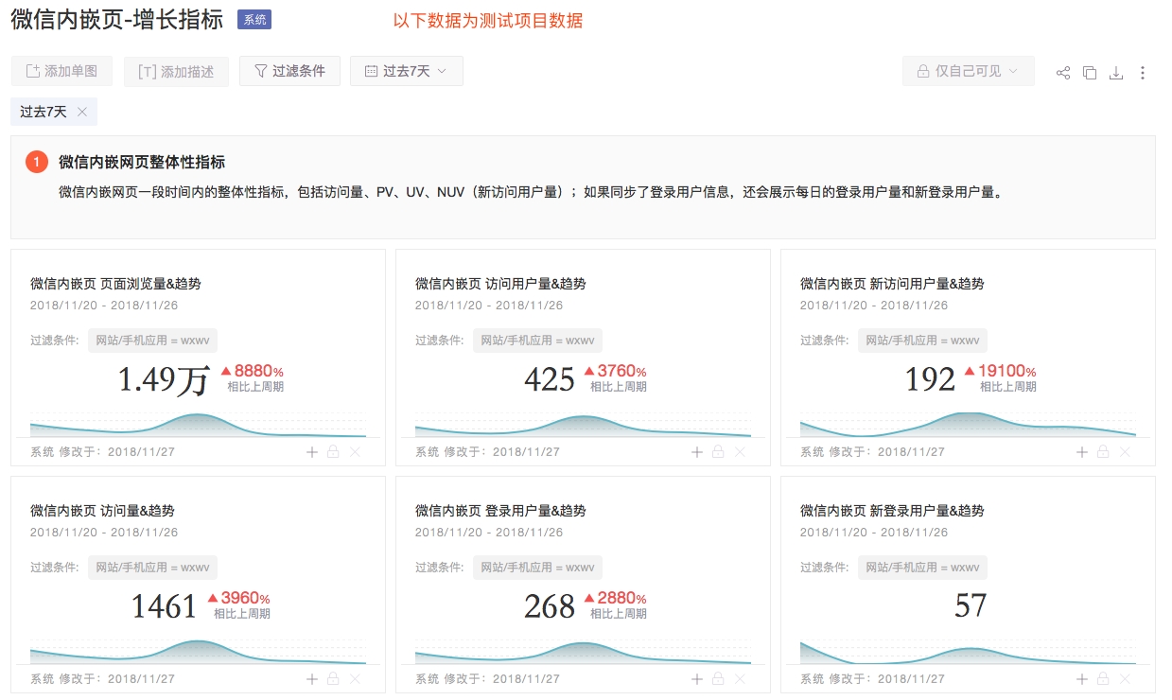Click plus icon on 访问量&趋势 card

click(x=312, y=679)
